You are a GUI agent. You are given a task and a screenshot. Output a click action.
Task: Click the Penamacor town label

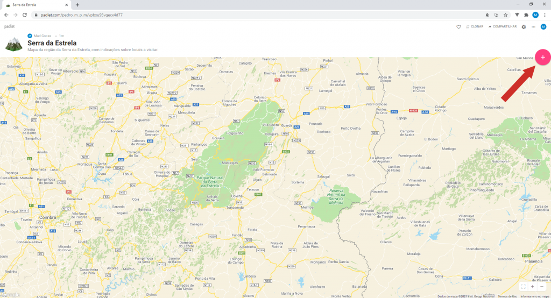coord(306,226)
